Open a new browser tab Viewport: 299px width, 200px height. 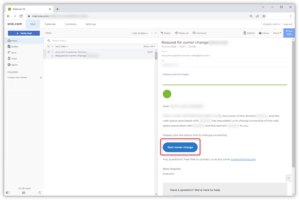point(57,9)
